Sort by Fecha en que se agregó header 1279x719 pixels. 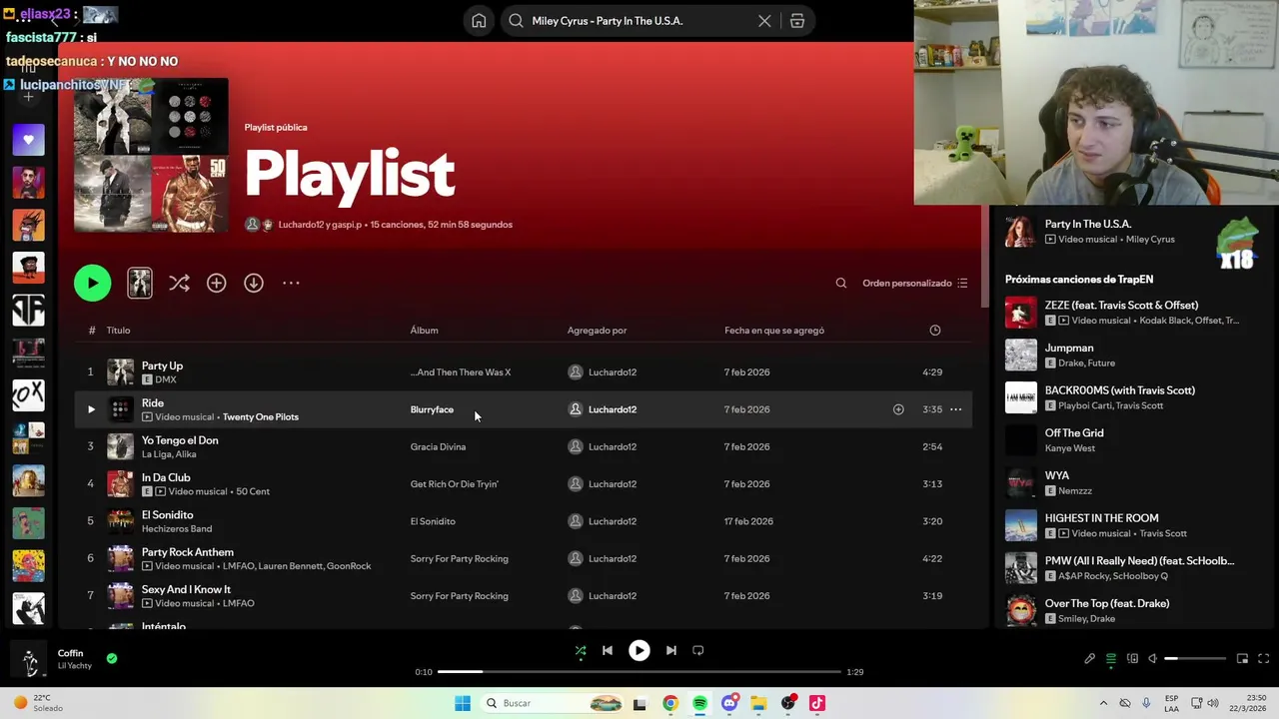point(774,331)
